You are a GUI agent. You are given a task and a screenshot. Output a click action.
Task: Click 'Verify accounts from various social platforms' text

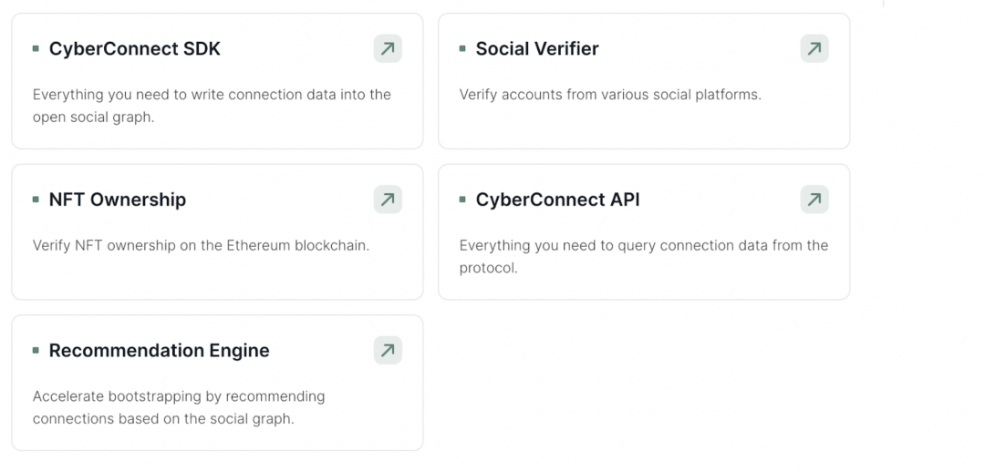[x=609, y=95]
